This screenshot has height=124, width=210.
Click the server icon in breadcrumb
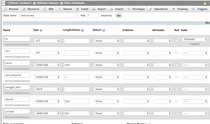(x=9, y=3)
